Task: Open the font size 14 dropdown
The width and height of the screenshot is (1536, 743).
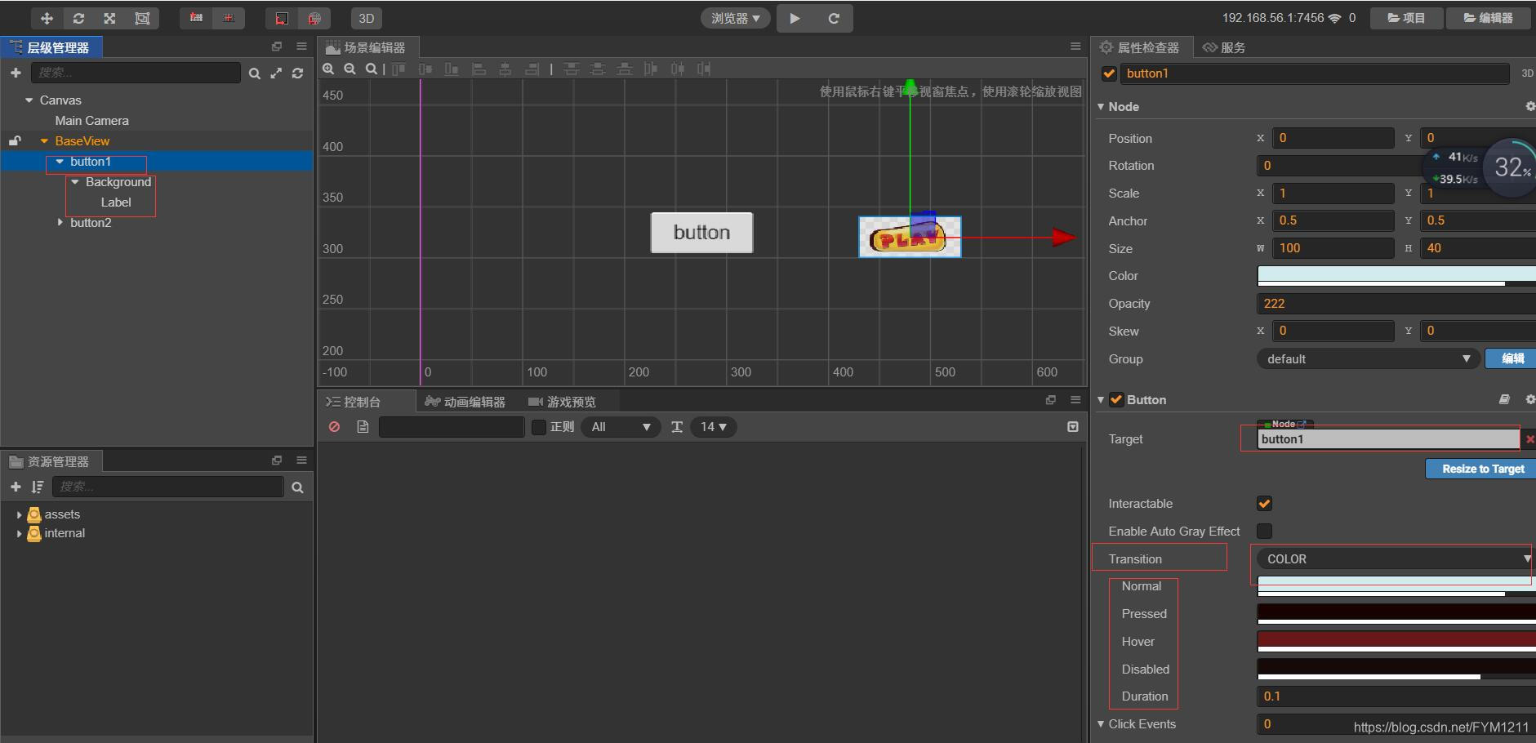Action: 714,427
